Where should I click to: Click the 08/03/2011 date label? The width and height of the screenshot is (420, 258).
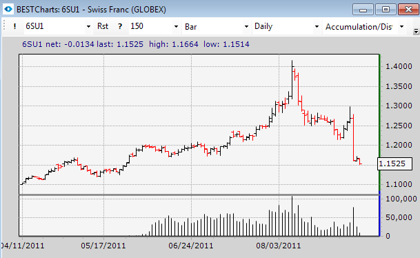click(x=279, y=246)
